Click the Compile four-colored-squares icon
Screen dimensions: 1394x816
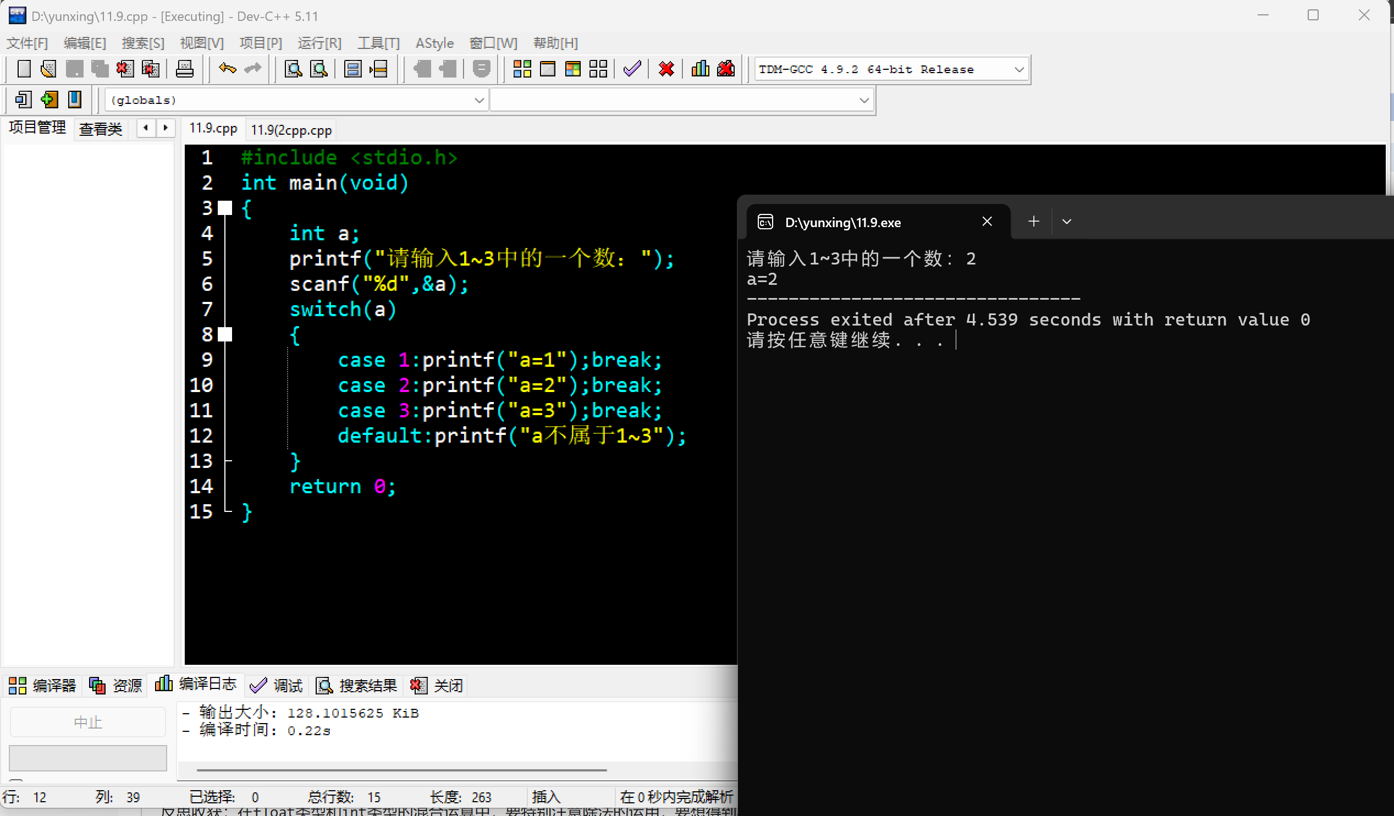click(522, 69)
